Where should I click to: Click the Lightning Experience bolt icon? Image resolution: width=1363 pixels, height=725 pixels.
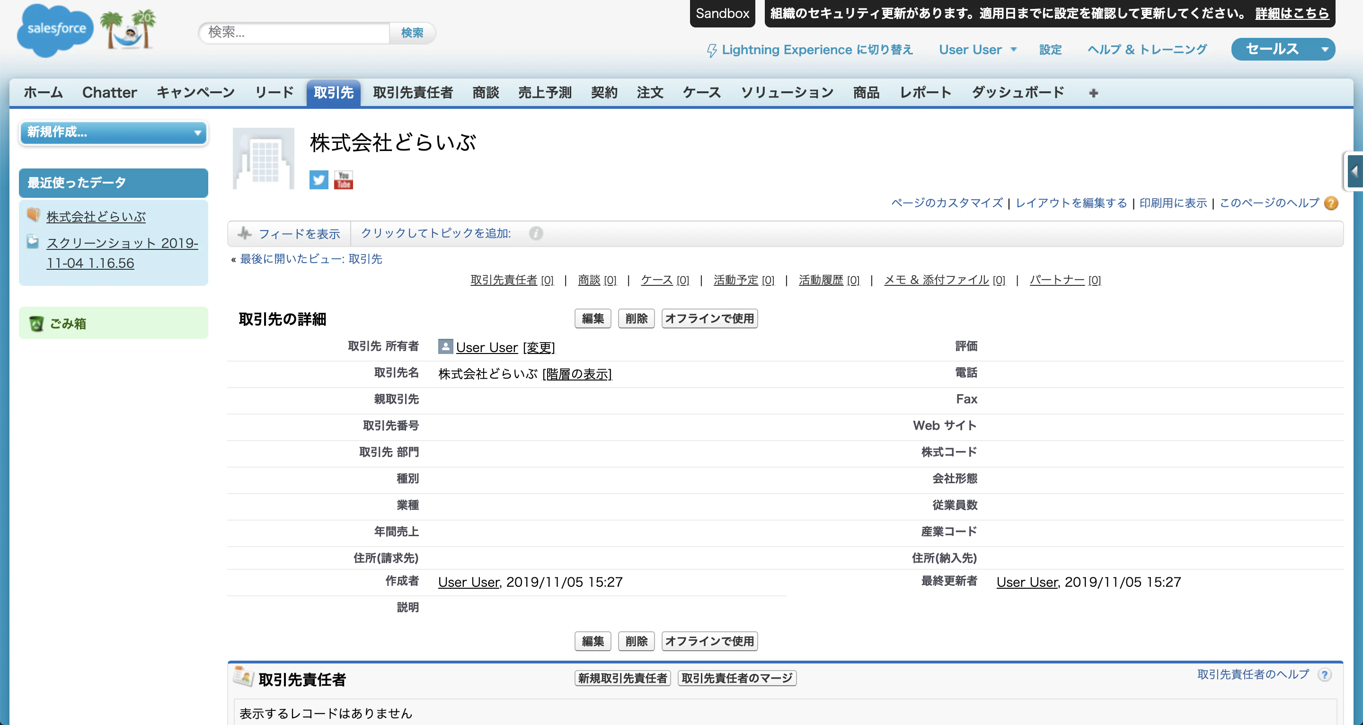[712, 50]
